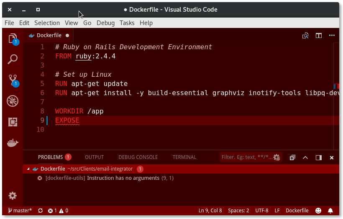Image resolution: width=343 pixels, height=219 pixels.
Task: Close the bottom panel
Action: pyautogui.click(x=332, y=158)
